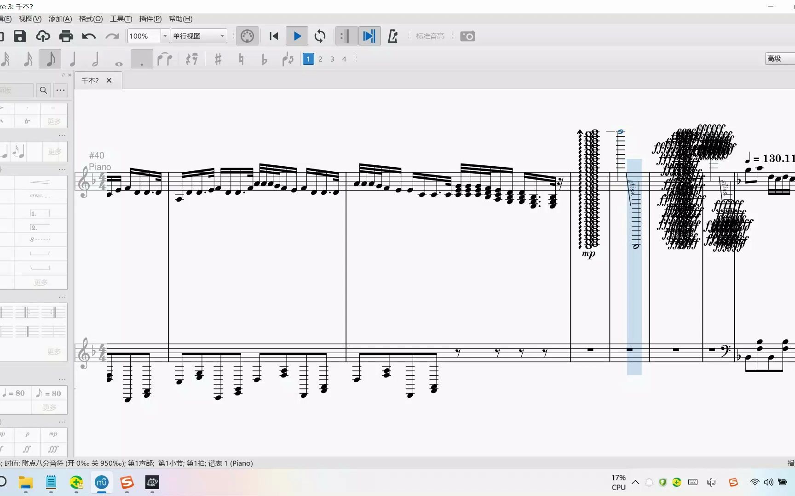Close the palettes panel
This screenshot has height=496, width=795.
point(69,75)
